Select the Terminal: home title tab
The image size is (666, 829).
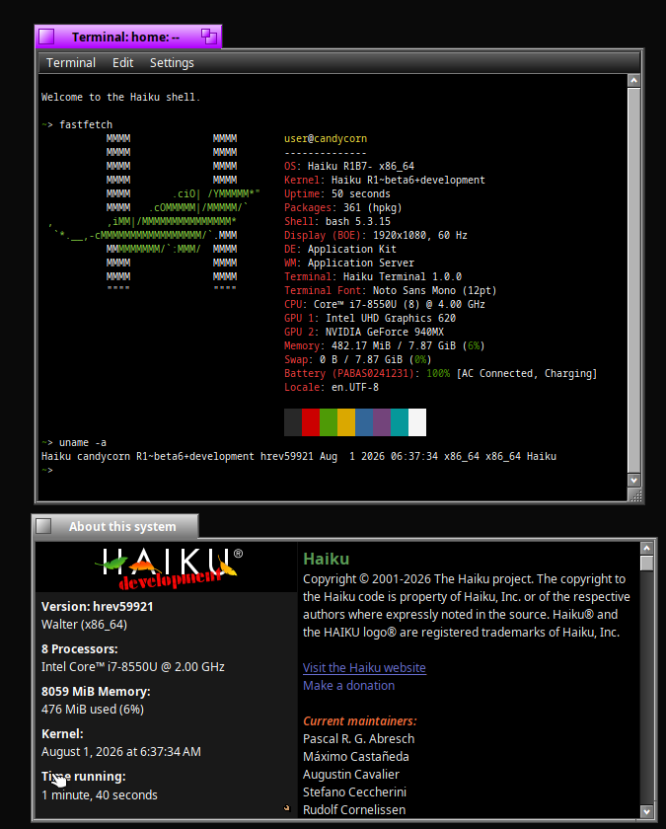pyautogui.click(x=128, y=37)
